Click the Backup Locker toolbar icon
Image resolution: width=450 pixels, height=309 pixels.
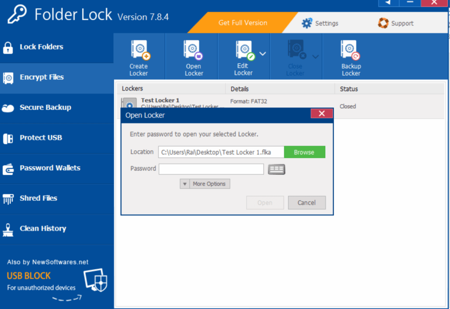(x=350, y=50)
